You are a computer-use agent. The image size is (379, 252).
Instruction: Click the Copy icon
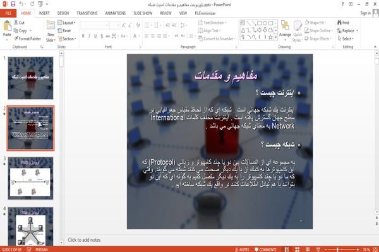tap(16, 31)
